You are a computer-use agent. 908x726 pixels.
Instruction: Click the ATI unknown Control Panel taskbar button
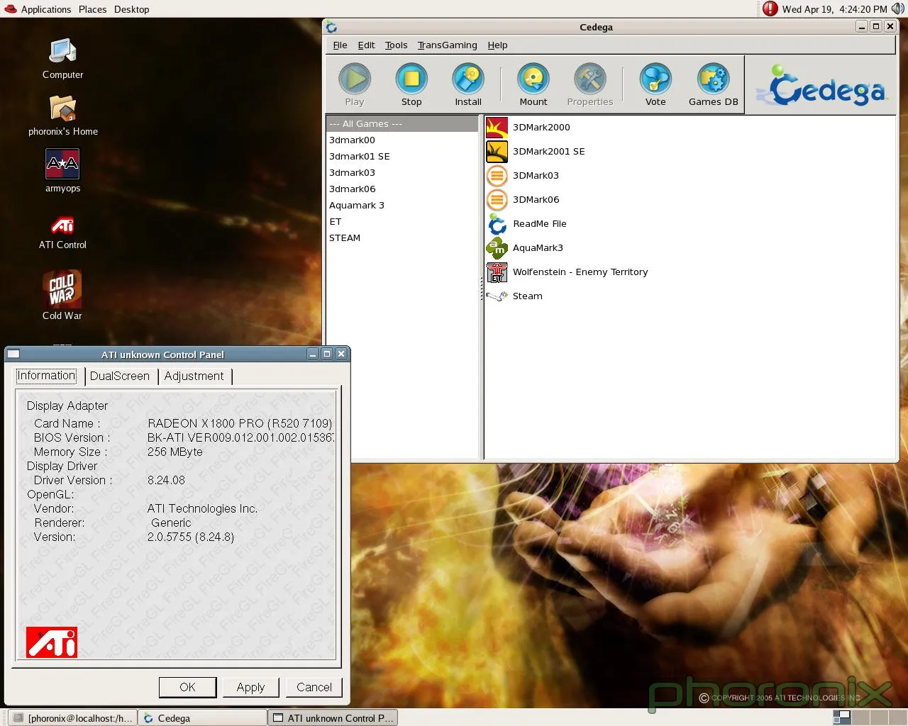333,717
